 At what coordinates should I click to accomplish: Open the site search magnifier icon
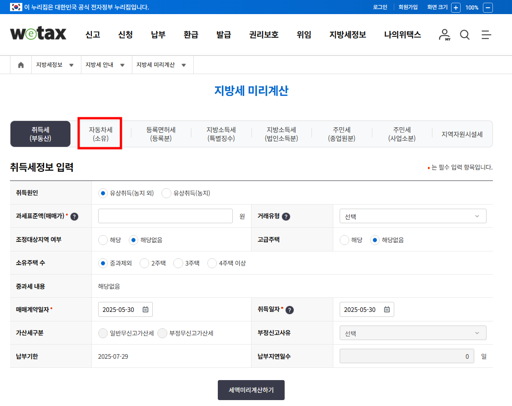click(464, 35)
